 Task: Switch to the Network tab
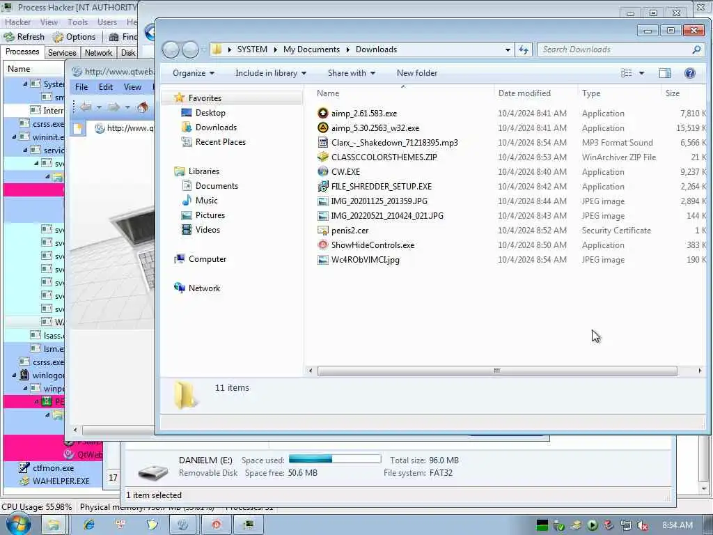tap(98, 53)
